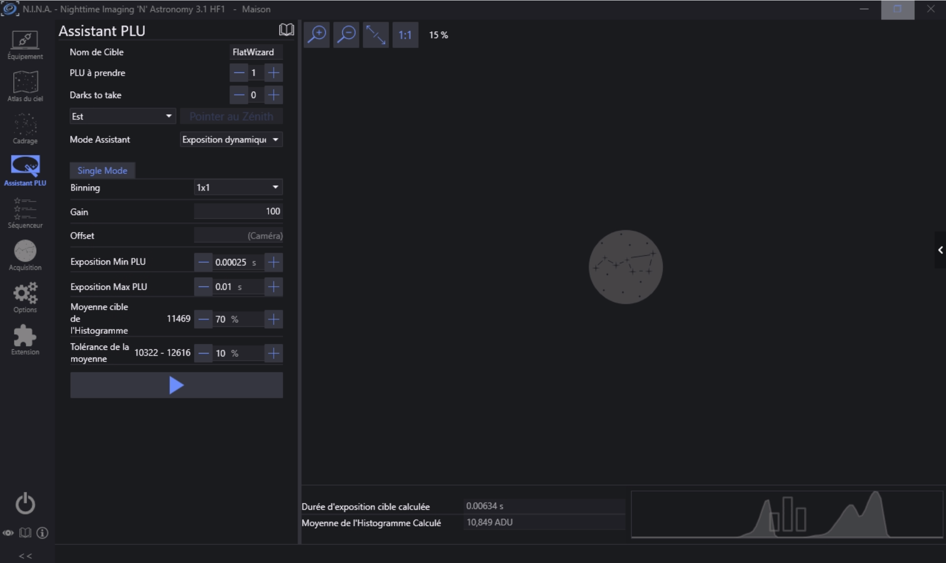Screen dimensions: 946x563
Task: Click the zoom out magnifier icon
Action: [346, 35]
